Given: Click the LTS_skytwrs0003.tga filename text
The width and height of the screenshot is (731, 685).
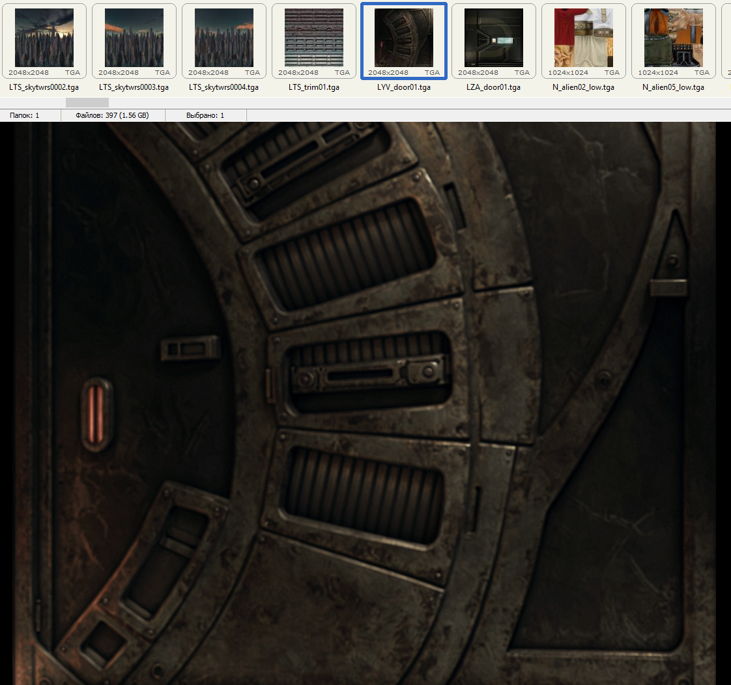Looking at the screenshot, I should (134, 87).
